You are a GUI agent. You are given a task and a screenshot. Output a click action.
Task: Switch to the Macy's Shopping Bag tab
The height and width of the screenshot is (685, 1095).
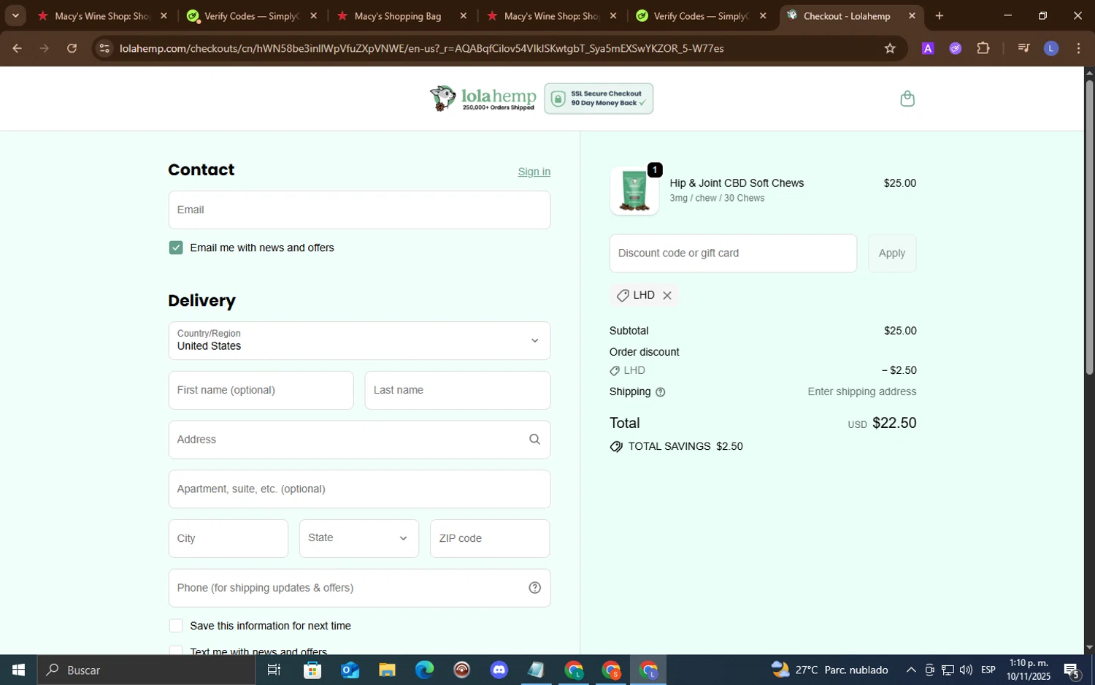click(397, 16)
